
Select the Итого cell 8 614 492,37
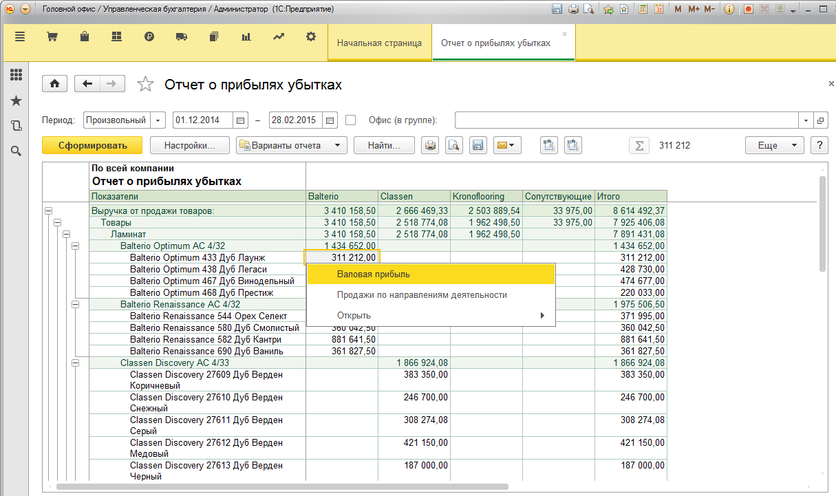631,211
